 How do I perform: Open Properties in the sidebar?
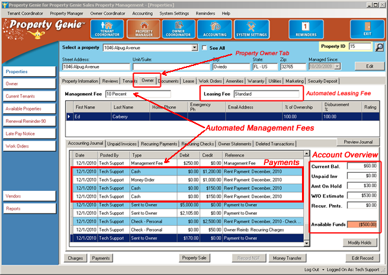pyautogui.click(x=30, y=72)
